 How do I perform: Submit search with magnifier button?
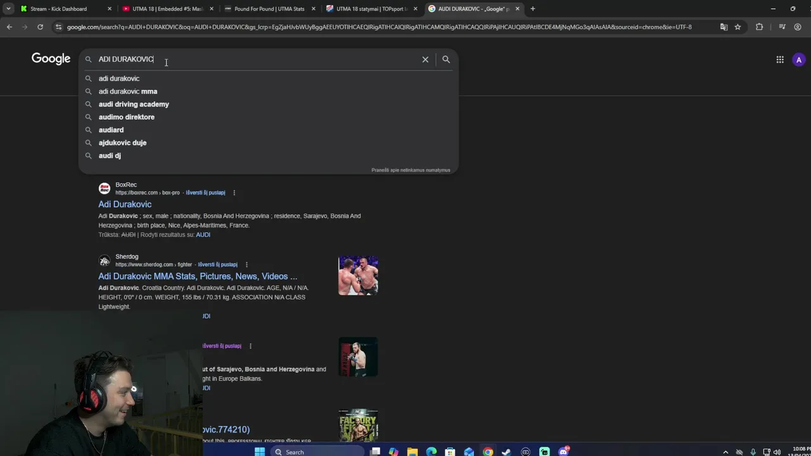pos(446,59)
